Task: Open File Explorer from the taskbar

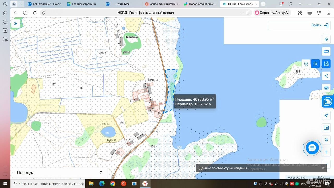Action: point(91,184)
